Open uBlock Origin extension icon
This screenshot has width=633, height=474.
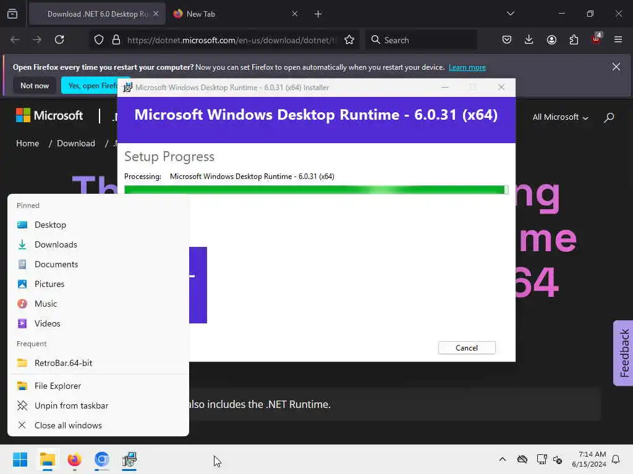[597, 39]
